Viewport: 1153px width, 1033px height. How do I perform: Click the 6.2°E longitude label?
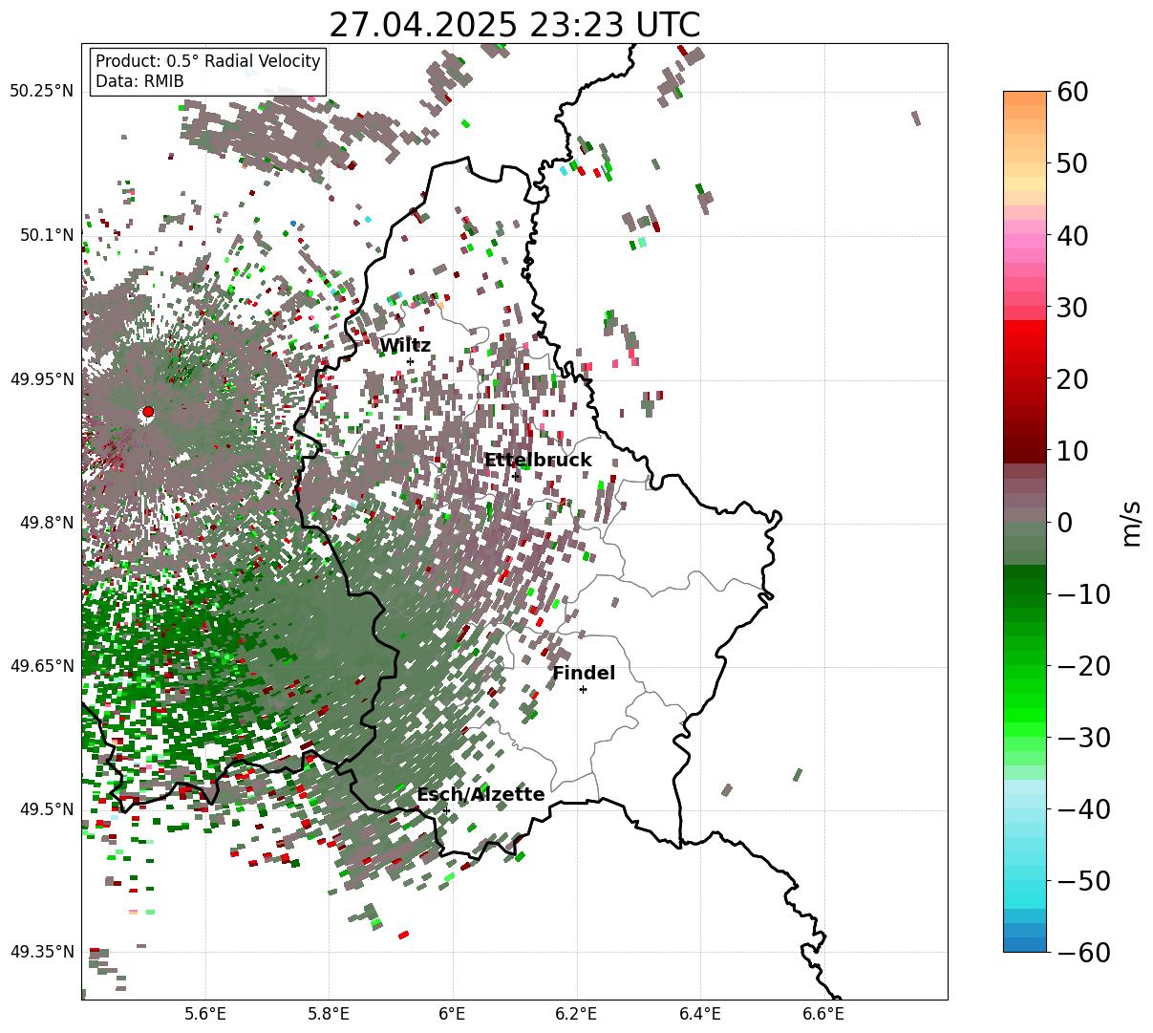pos(577,1015)
